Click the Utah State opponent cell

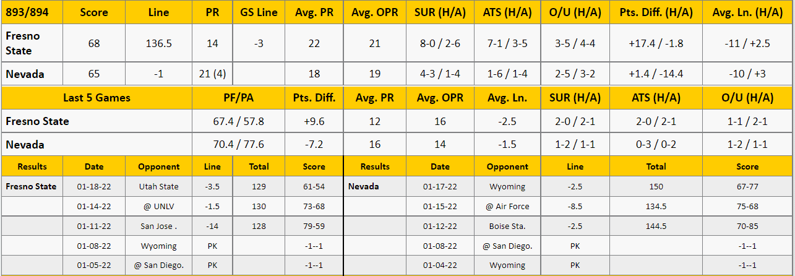pos(159,186)
